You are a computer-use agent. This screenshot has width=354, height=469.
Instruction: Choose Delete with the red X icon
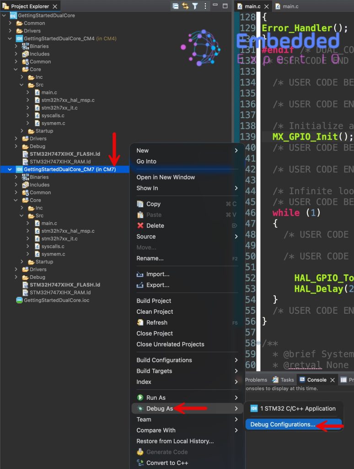tap(155, 225)
